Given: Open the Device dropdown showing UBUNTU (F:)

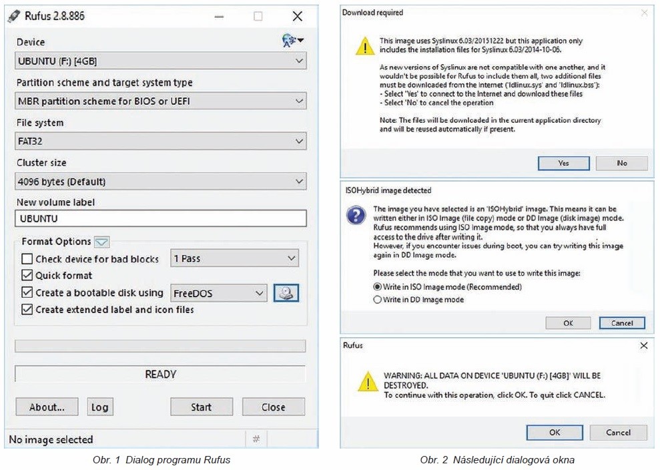Looking at the screenshot, I should 160,61.
